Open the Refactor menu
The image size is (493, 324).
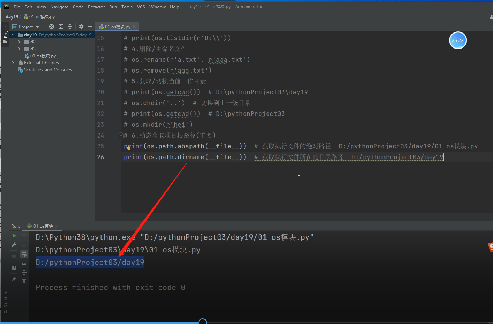coord(96,7)
